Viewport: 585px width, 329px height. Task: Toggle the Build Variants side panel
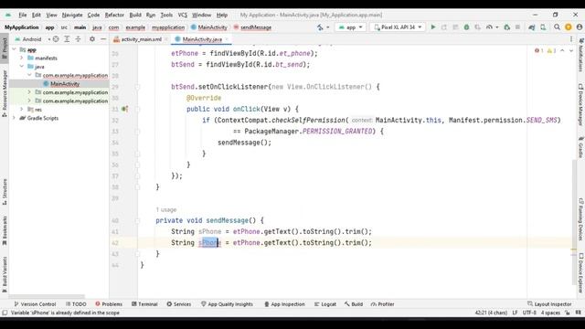pyautogui.click(x=5, y=274)
